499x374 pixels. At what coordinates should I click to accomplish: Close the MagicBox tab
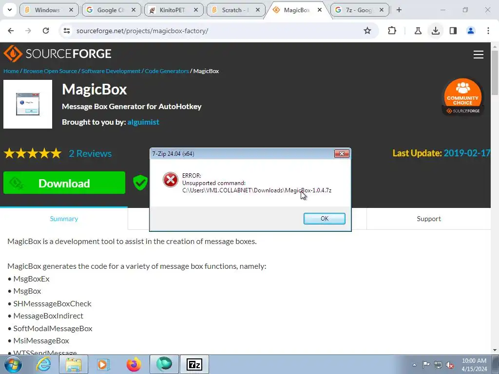[320, 10]
